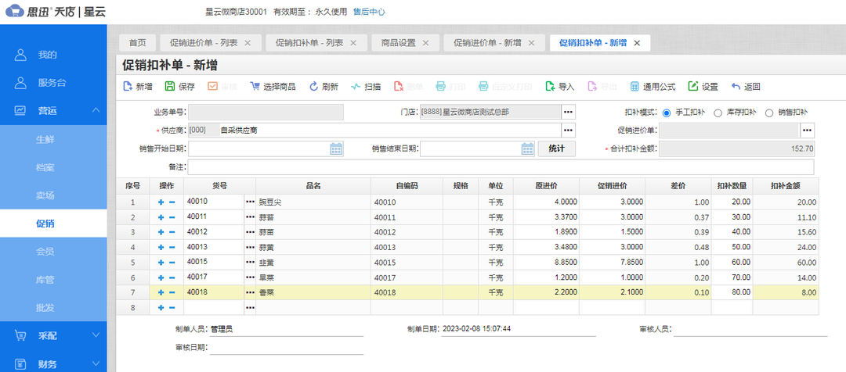The width and height of the screenshot is (846, 372).
Task: Open the 供应商 lookup ellipsis button
Action: point(569,131)
